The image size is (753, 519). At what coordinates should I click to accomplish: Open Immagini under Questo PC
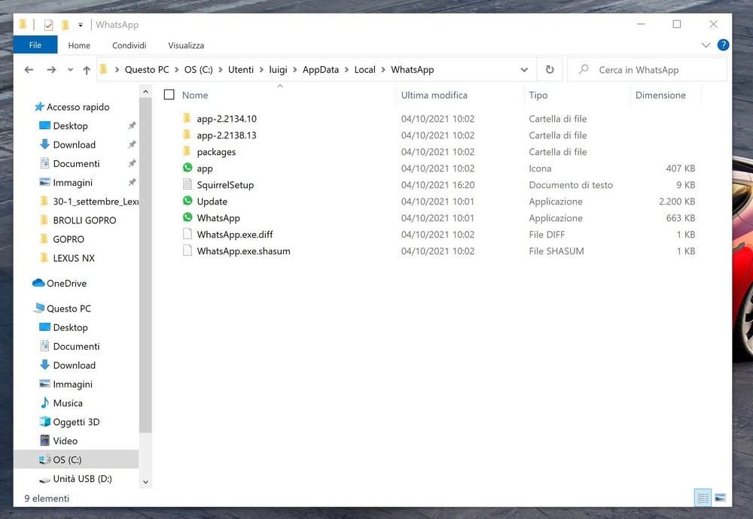click(x=72, y=384)
